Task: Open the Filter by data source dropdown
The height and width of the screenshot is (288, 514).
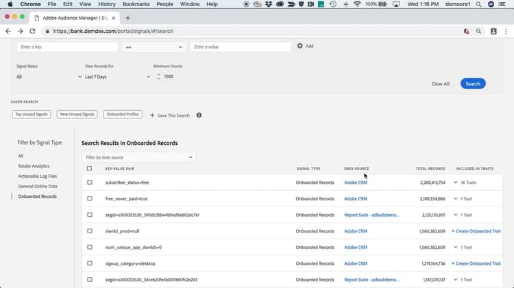Action: (x=139, y=157)
